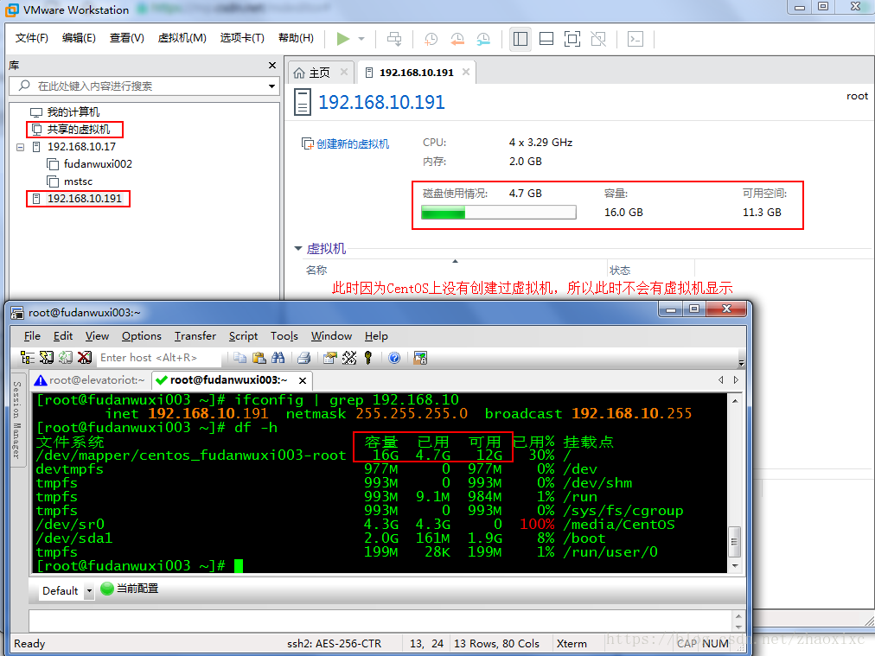Click the disk usage progress bar
Screen dimensions: 875x656
(x=499, y=213)
